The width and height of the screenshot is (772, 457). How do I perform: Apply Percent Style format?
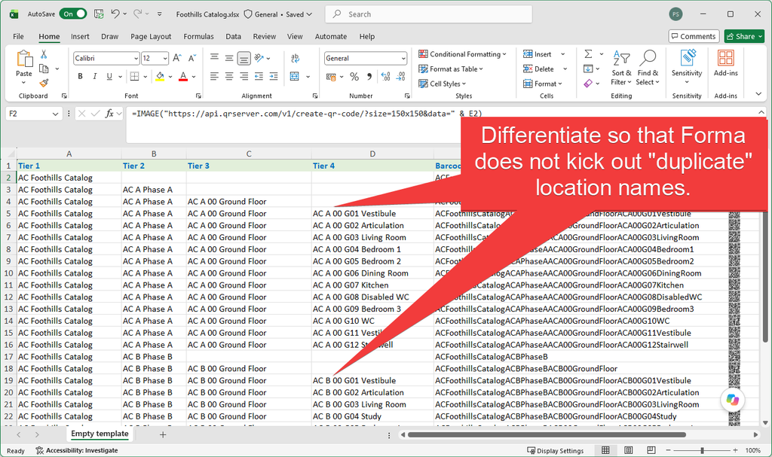click(354, 77)
